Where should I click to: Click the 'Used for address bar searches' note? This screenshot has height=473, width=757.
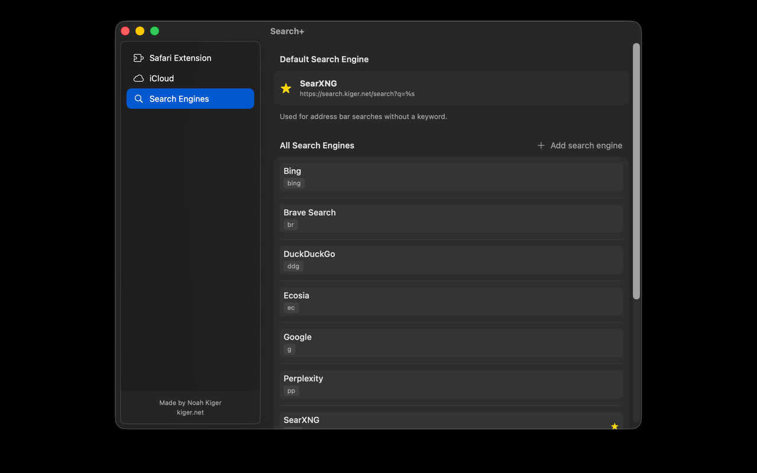[x=363, y=116]
